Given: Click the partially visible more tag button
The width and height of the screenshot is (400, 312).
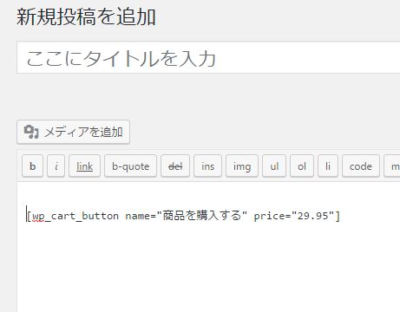Looking at the screenshot, I should (x=392, y=166).
